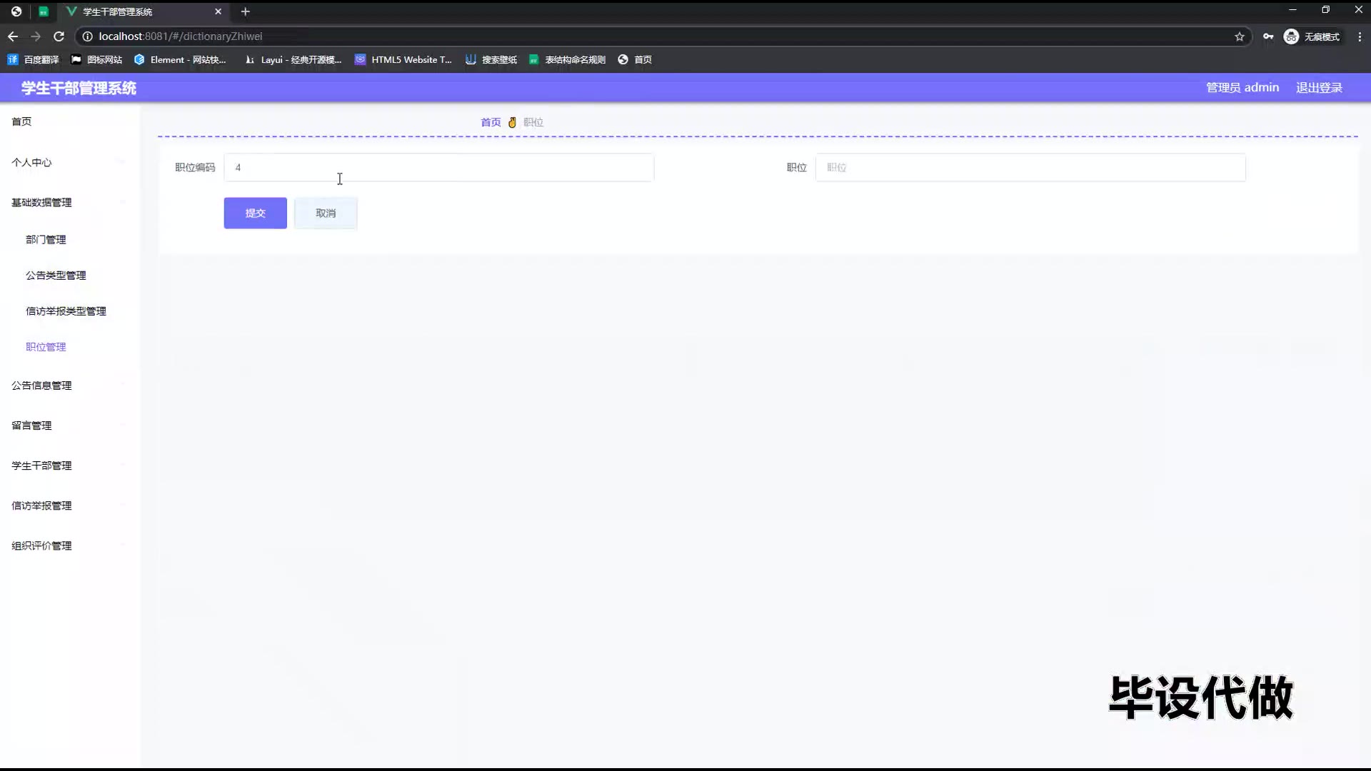
Task: Reload the page with refresh icon
Action: pos(59,36)
